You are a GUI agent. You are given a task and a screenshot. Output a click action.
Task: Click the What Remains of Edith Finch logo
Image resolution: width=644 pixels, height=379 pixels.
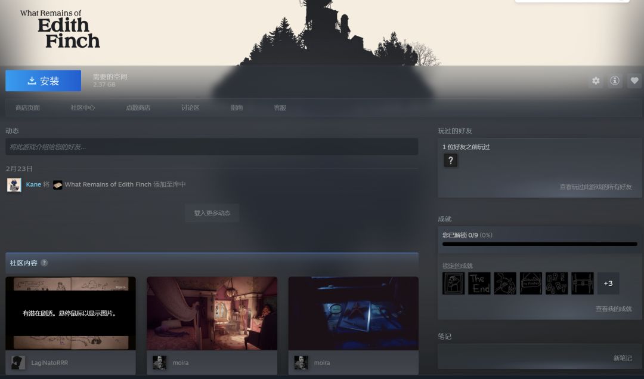pyautogui.click(x=60, y=29)
